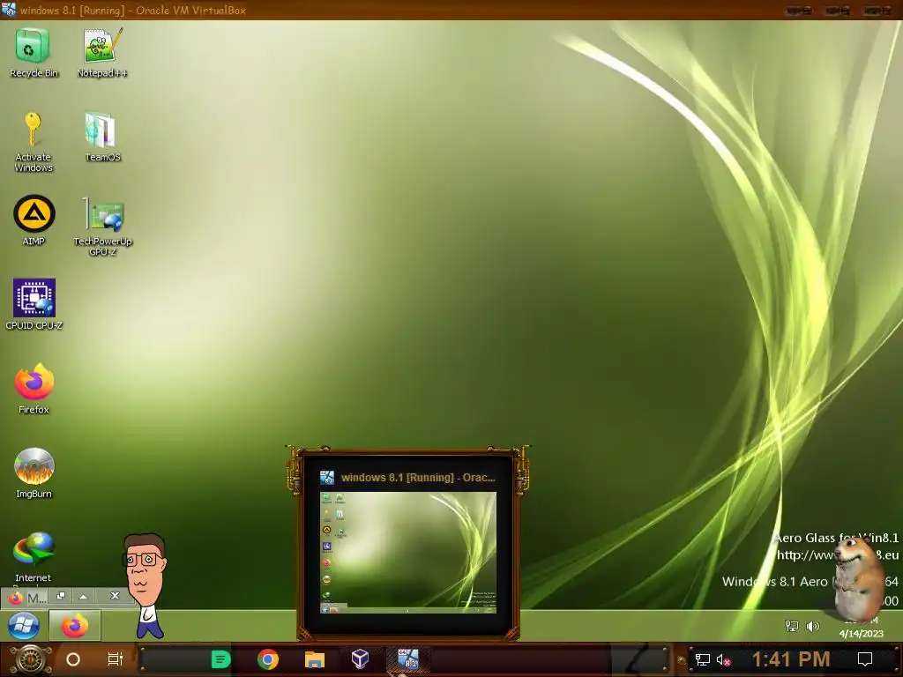Viewport: 903px width, 677px height.
Task: Click the small round tray overflow button
Action: tap(682, 660)
